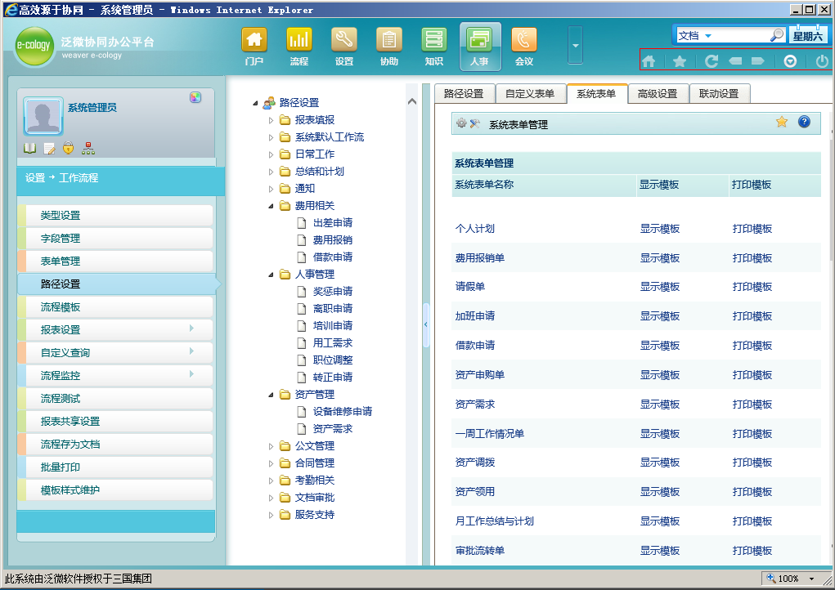Collapse the 费用相关 tree folder
This screenshot has width=835, height=590.
pyautogui.click(x=271, y=206)
